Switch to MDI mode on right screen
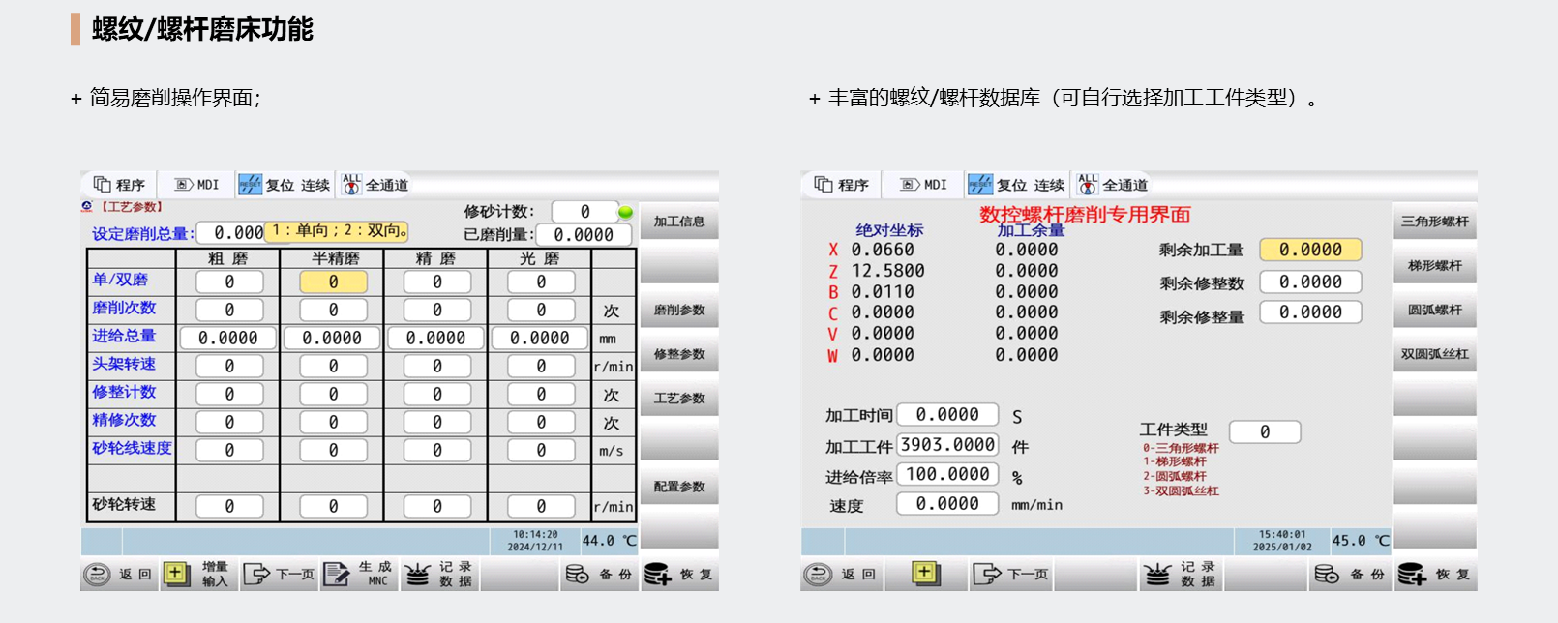Viewport: 1558px width, 623px height. (924, 185)
